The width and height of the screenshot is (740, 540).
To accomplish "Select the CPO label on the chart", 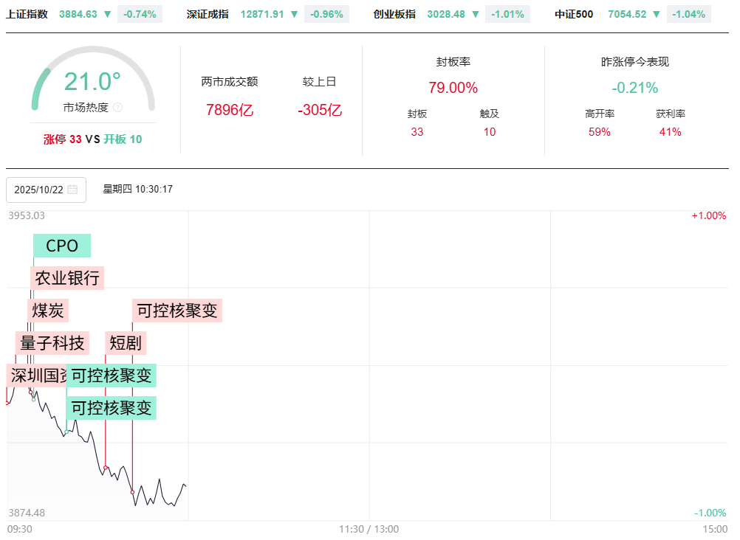I will tap(62, 246).
